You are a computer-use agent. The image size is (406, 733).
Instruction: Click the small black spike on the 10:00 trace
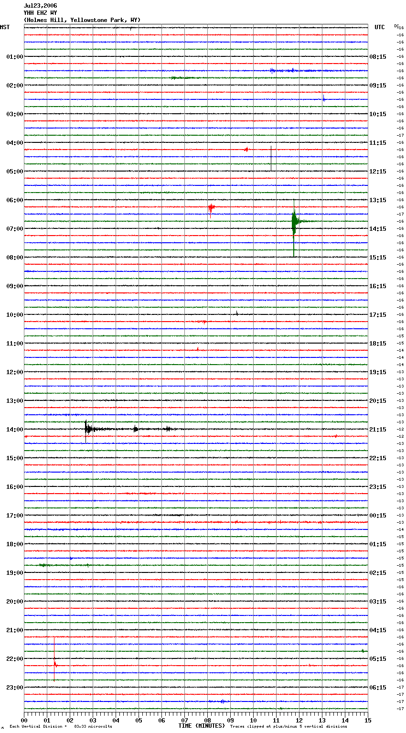[237, 313]
